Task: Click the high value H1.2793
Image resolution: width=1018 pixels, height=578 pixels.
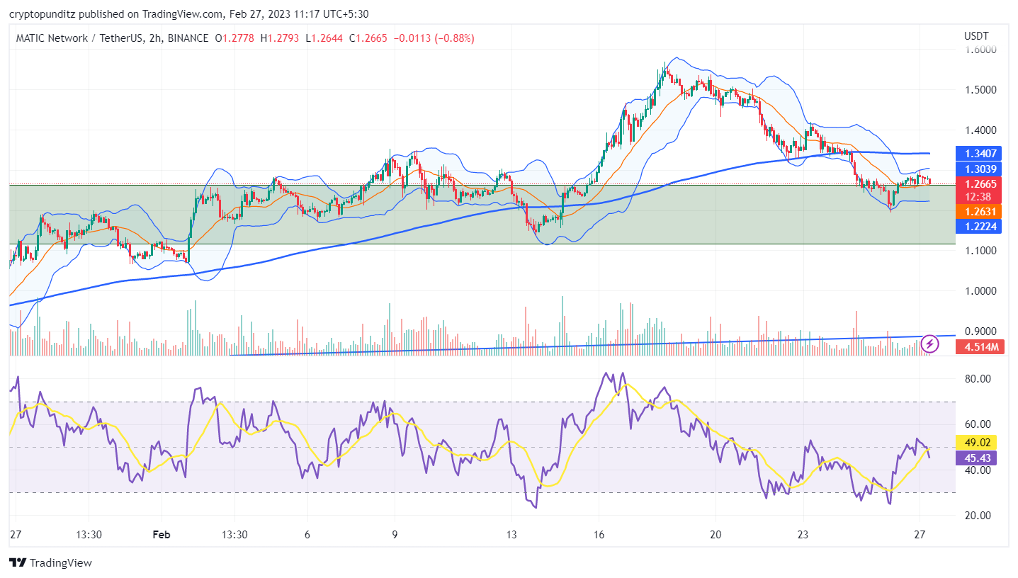Action: pos(279,38)
